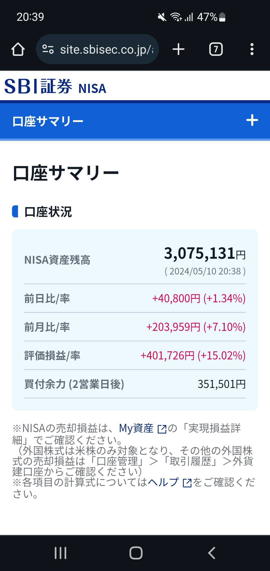Open the ヘルプ link
This screenshot has width=270, height=571.
(x=163, y=482)
